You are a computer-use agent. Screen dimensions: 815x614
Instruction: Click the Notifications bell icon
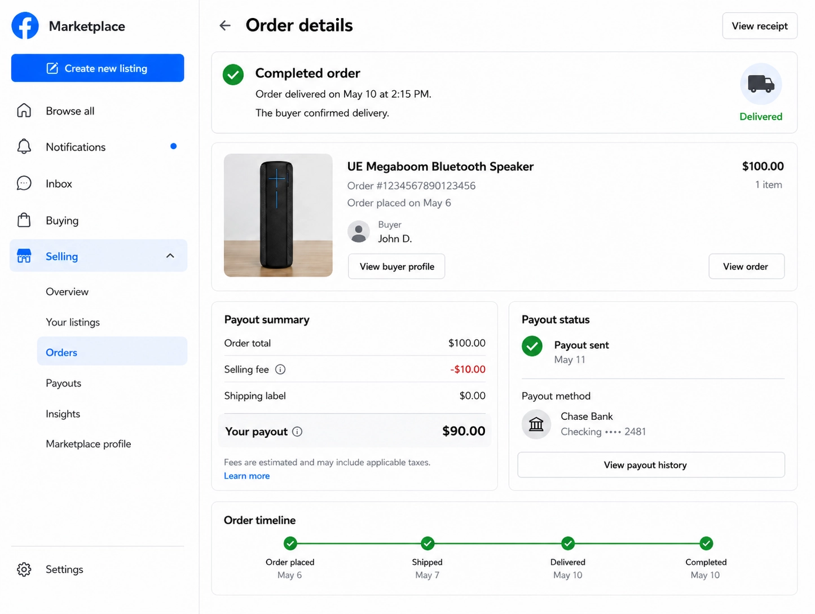point(24,147)
